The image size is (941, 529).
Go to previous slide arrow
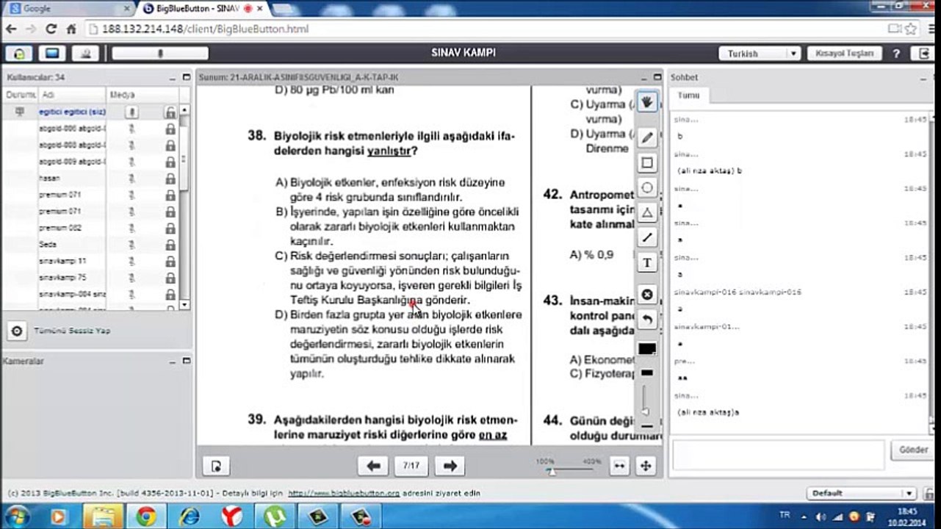point(373,466)
